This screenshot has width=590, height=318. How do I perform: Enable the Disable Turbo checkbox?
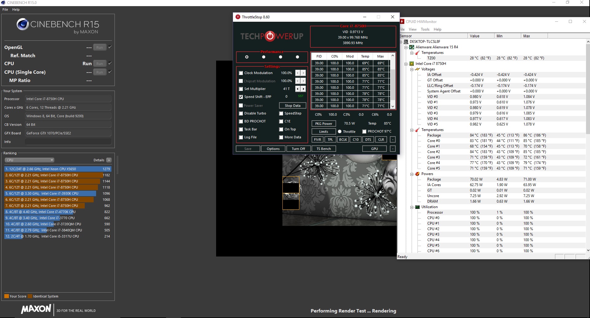click(x=241, y=114)
